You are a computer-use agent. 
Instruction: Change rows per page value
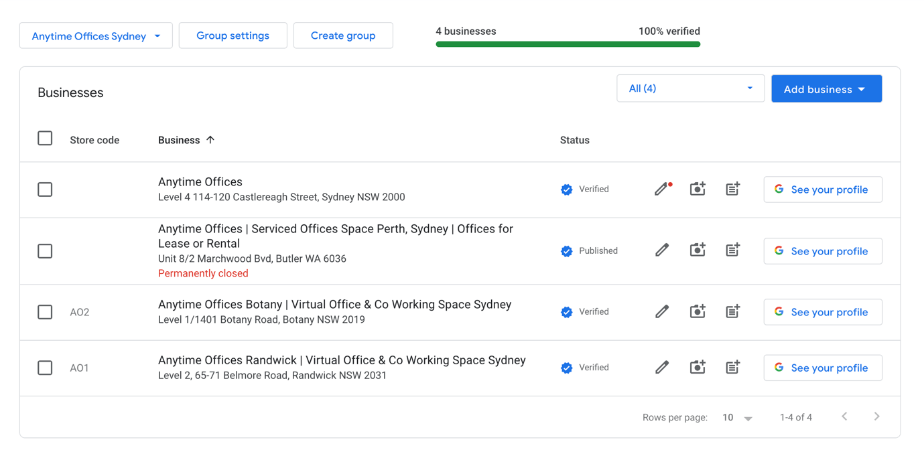tap(737, 418)
